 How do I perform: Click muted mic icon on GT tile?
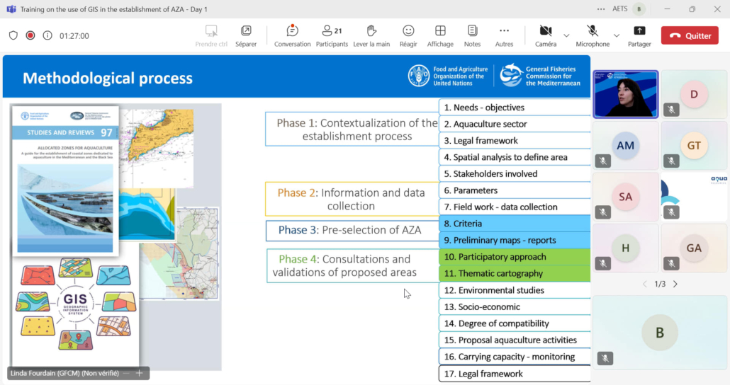(671, 161)
